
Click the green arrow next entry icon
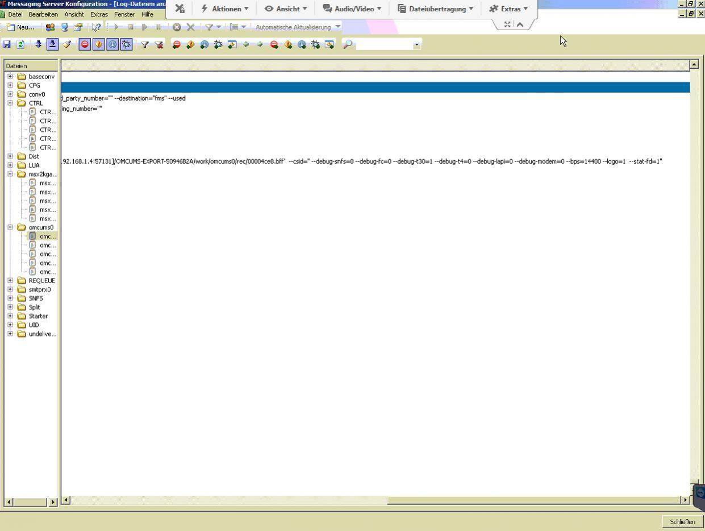pos(259,44)
